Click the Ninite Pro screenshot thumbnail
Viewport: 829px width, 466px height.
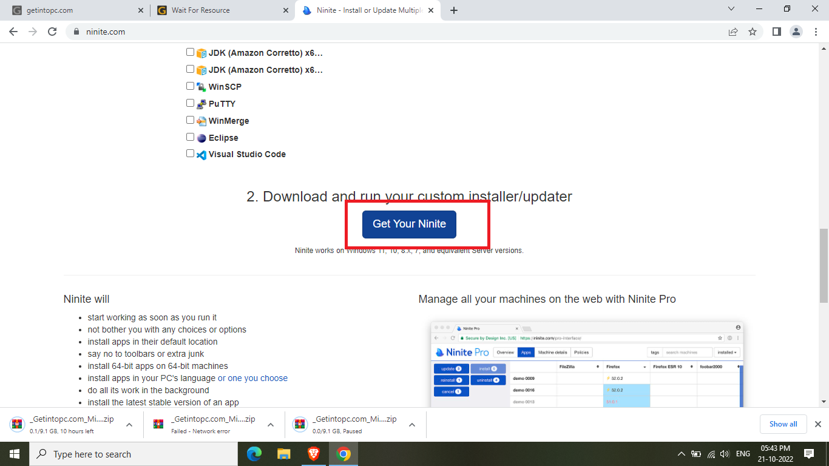point(587,364)
